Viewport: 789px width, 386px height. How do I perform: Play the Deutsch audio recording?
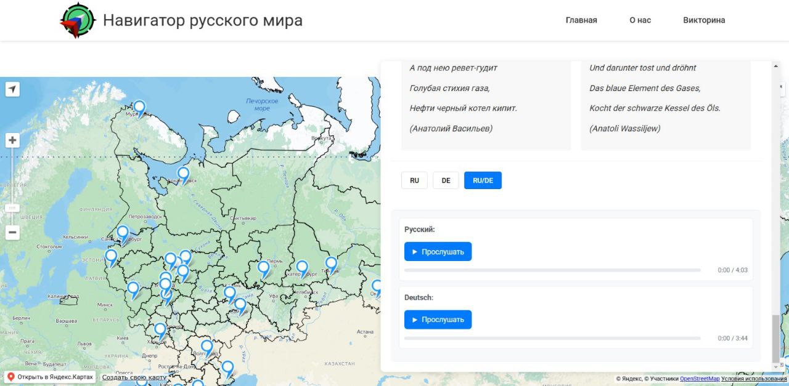(438, 320)
